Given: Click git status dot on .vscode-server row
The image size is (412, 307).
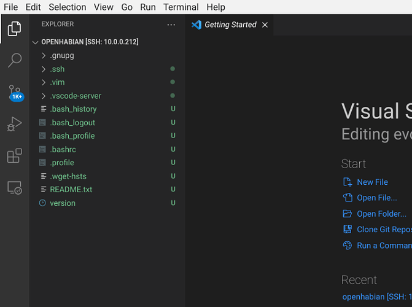Looking at the screenshot, I should 173,96.
